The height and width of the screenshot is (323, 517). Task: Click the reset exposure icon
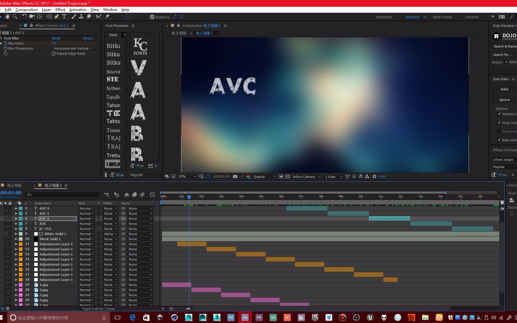click(374, 176)
